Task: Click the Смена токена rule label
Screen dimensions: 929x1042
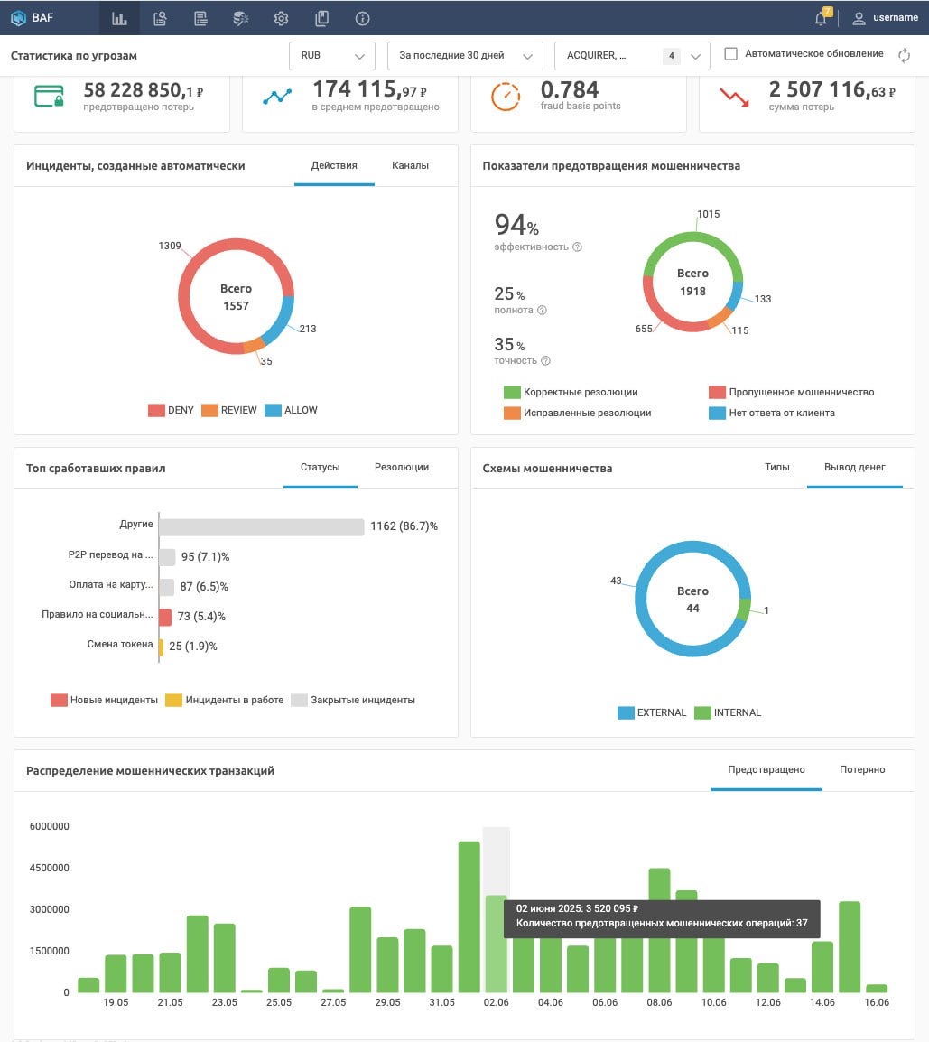Action: coord(119,644)
